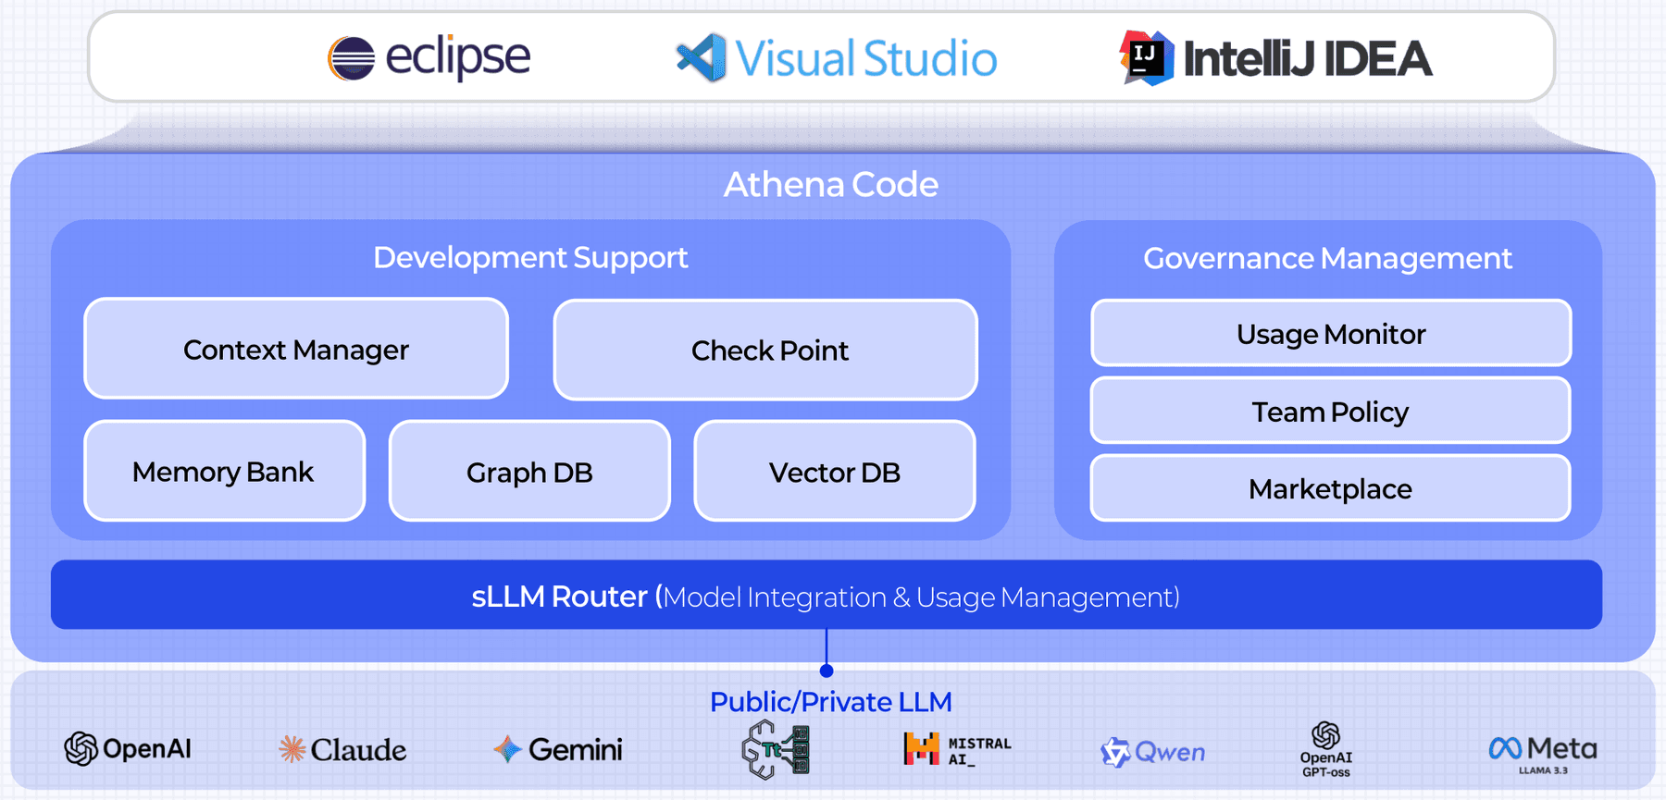Click the connector dot below the router
The height and width of the screenshot is (800, 1666).
click(827, 671)
